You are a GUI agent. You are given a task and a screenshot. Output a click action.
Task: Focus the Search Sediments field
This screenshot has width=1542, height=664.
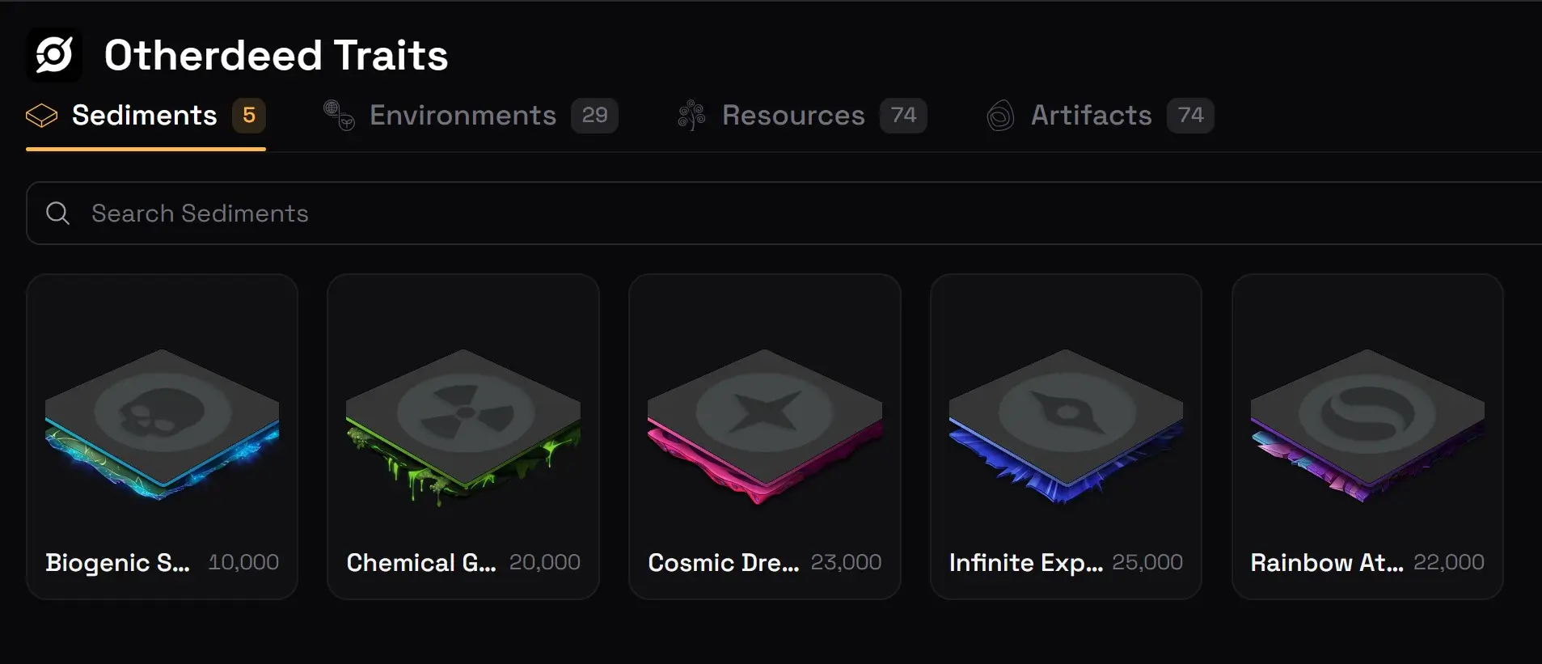[728, 214]
